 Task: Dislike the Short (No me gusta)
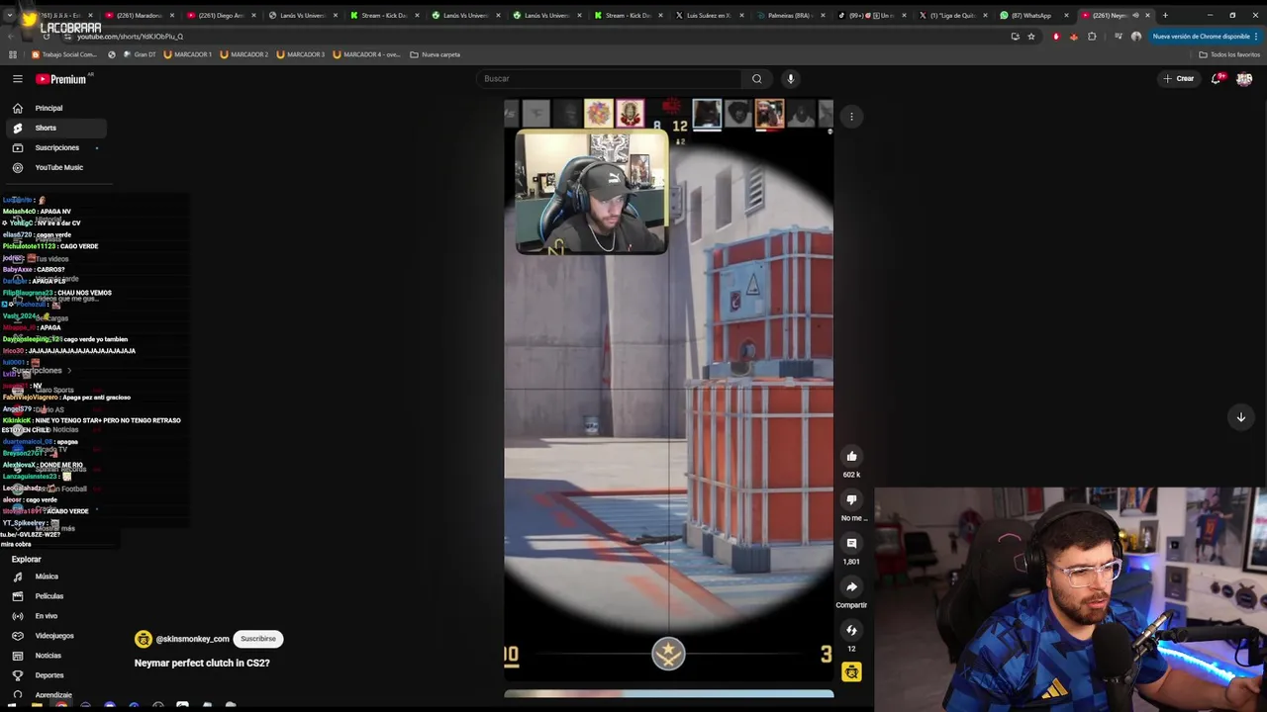pyautogui.click(x=851, y=499)
